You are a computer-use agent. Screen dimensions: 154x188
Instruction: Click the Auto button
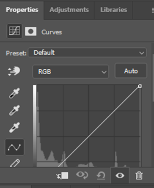click(131, 71)
